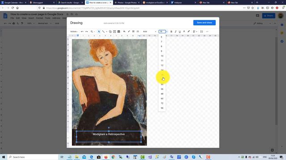Click the Share button in Docs
286x160 pixels.
(269, 16)
